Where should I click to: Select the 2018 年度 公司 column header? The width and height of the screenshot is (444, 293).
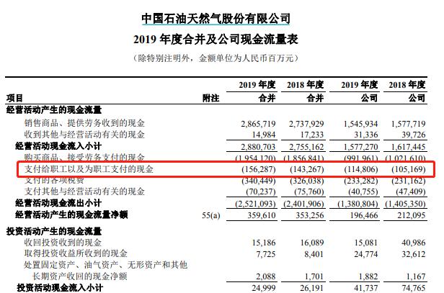[407, 91]
